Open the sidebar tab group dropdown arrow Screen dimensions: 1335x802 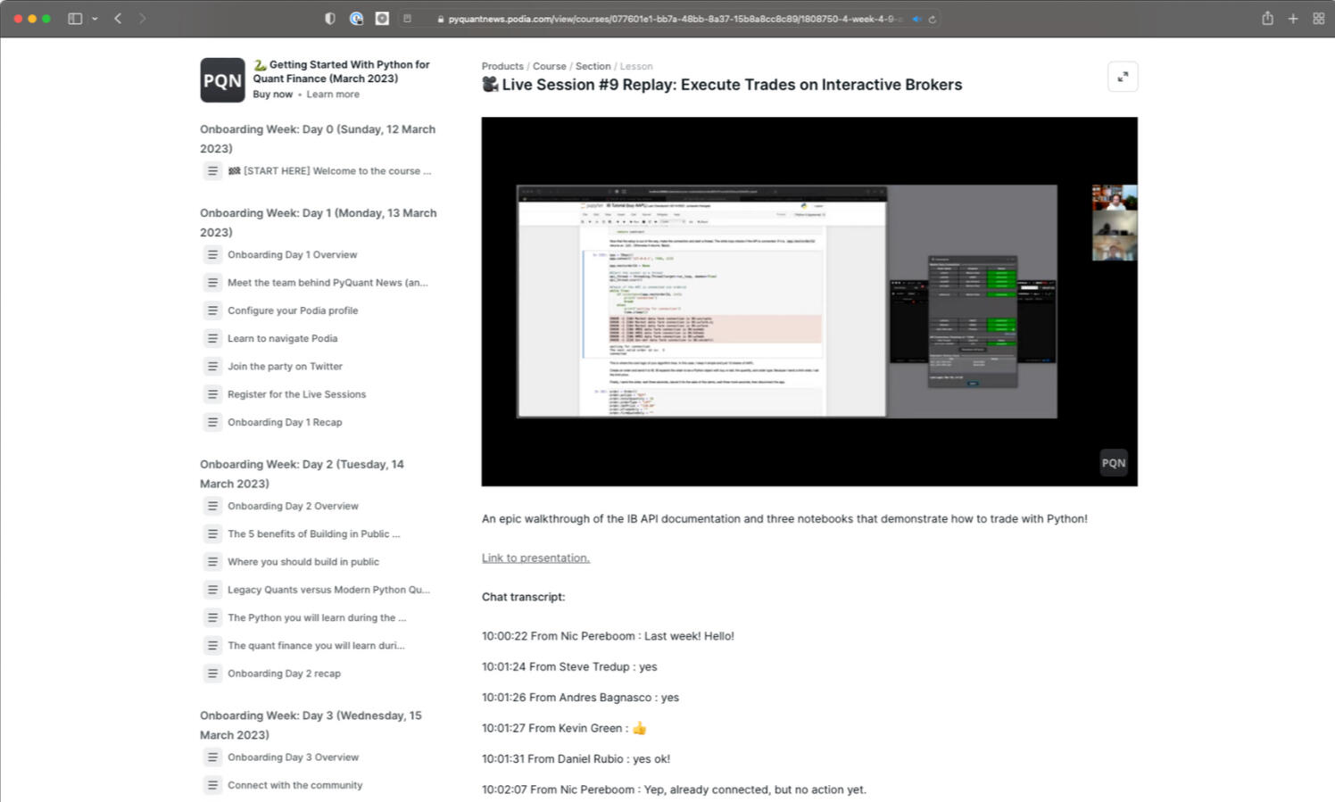click(95, 19)
